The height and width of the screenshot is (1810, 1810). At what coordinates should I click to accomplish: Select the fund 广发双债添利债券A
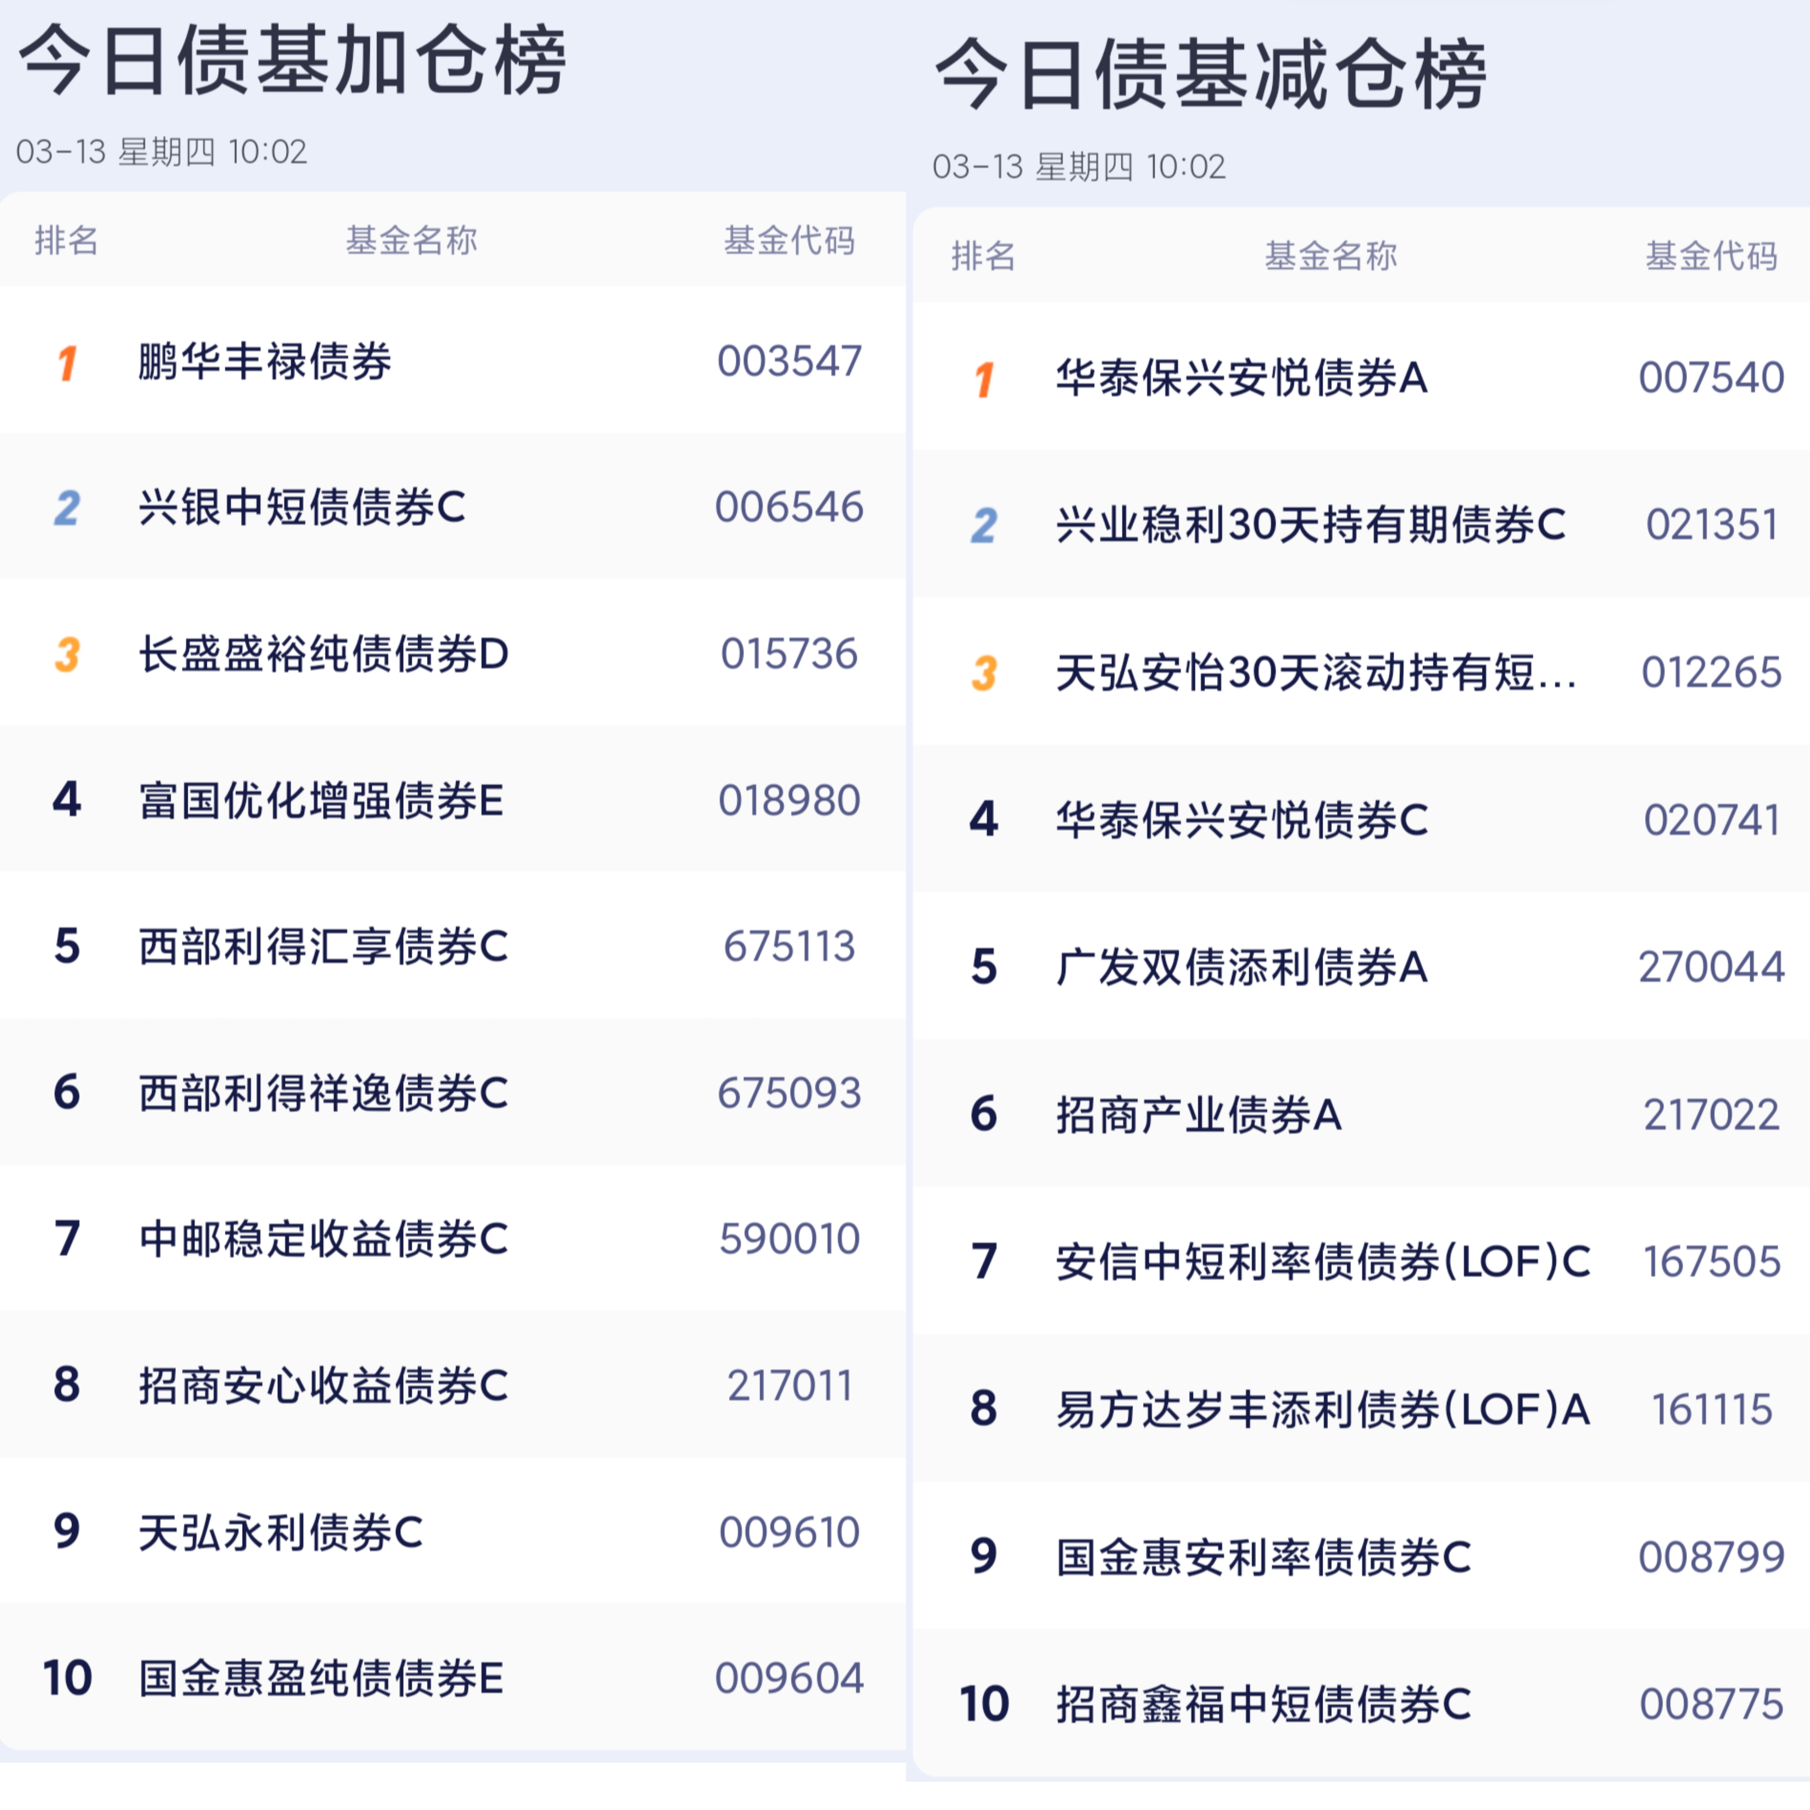coord(1240,967)
